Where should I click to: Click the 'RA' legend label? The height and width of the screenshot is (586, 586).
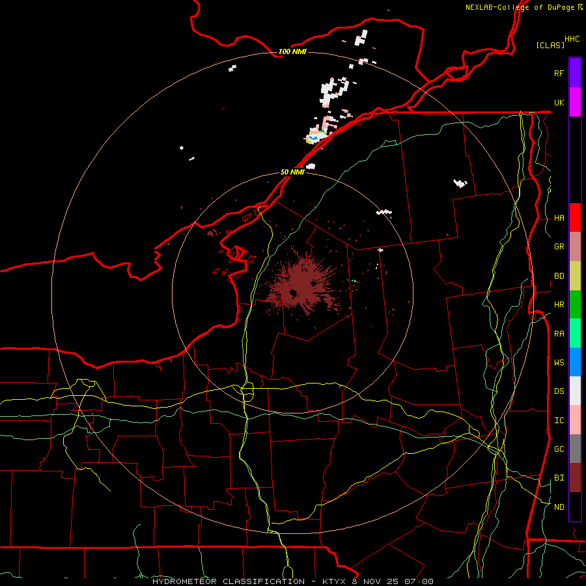tap(559, 333)
